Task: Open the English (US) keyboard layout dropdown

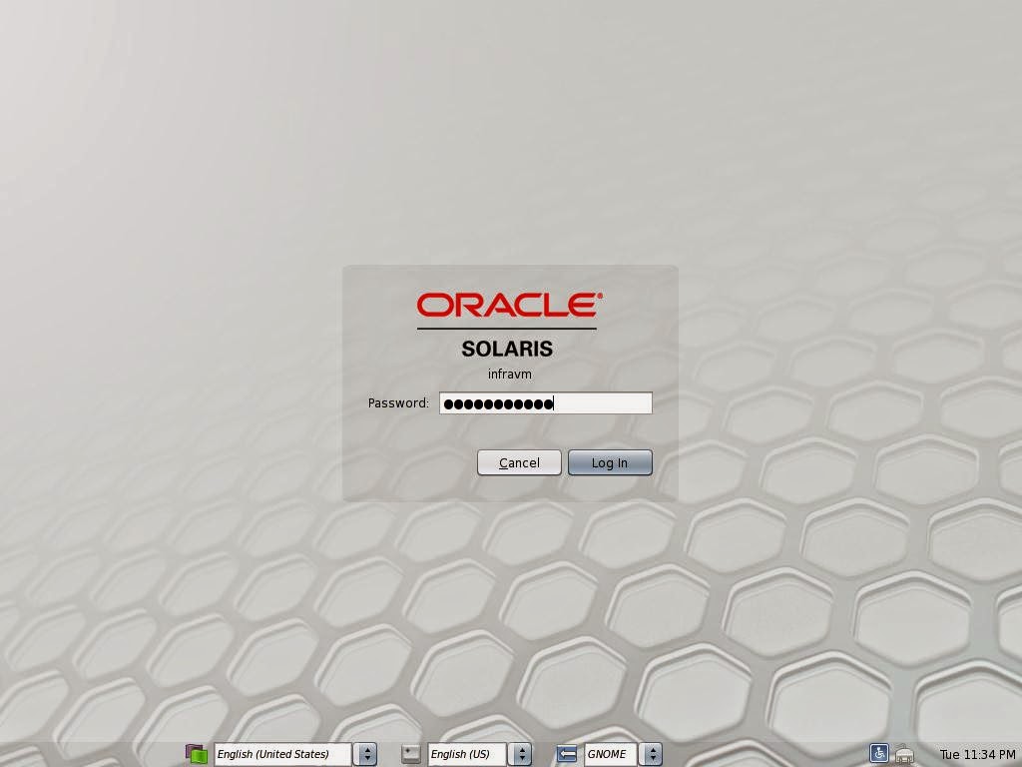Action: coord(467,754)
